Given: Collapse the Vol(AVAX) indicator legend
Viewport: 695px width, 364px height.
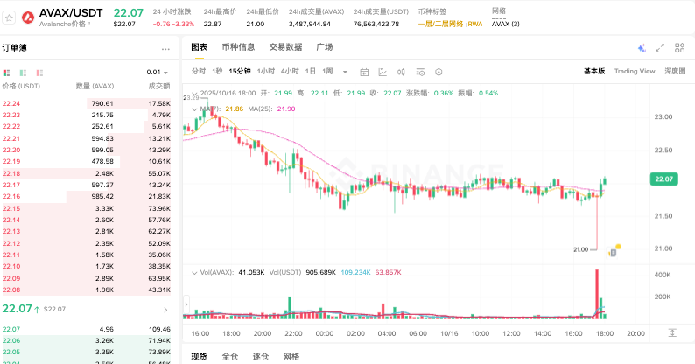Looking at the screenshot, I should (194, 273).
